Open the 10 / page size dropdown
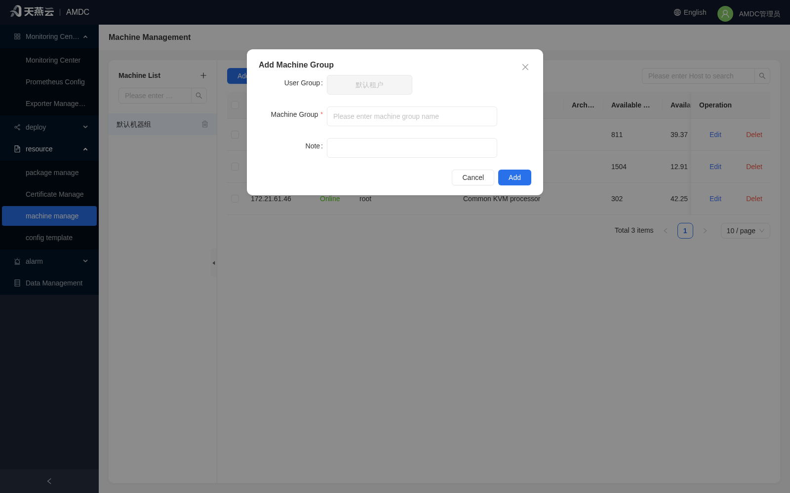The image size is (790, 493). click(746, 231)
